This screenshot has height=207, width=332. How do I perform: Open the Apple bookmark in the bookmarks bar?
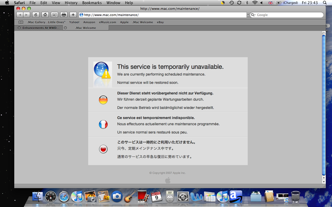[124, 22]
